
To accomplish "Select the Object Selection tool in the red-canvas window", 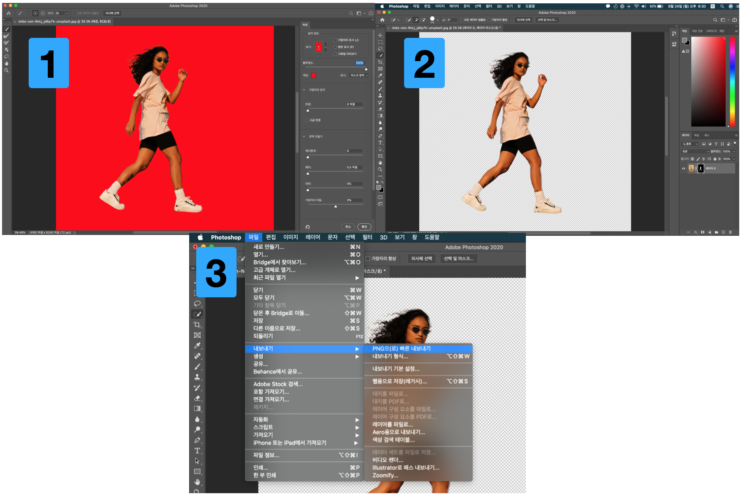I will coord(6,49).
